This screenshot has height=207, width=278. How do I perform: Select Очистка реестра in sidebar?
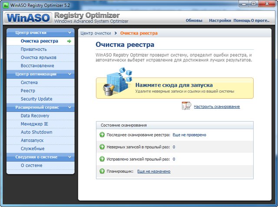click(40, 41)
